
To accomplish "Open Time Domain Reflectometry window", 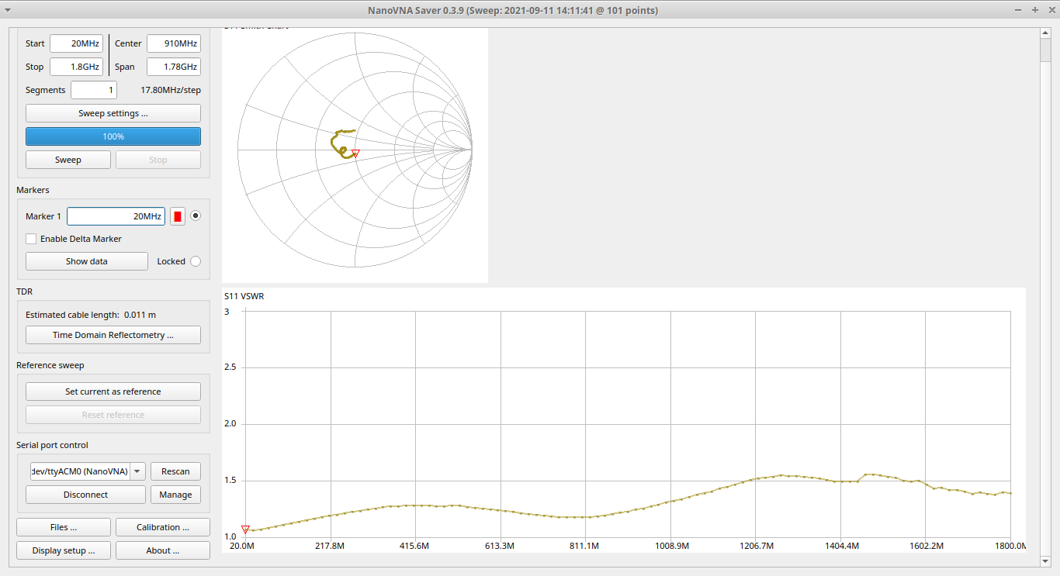I will [113, 335].
